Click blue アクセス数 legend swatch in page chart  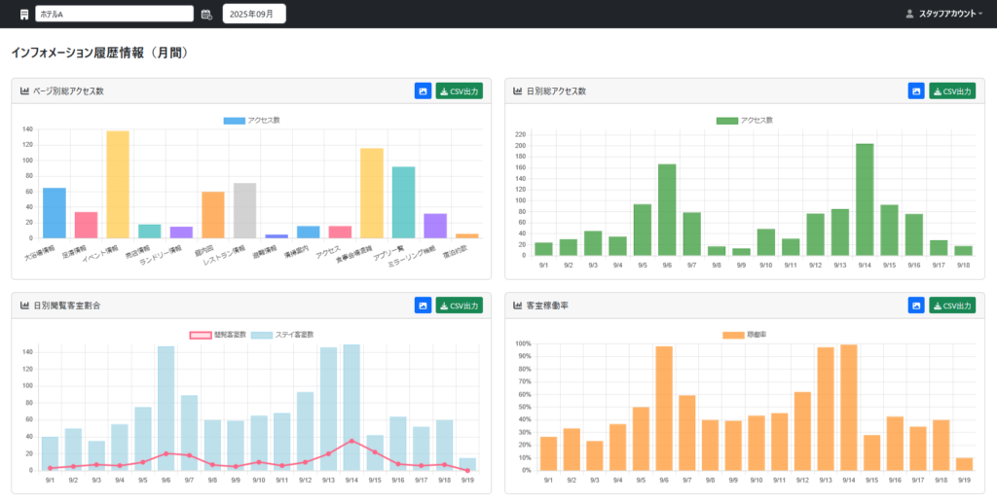pos(234,121)
